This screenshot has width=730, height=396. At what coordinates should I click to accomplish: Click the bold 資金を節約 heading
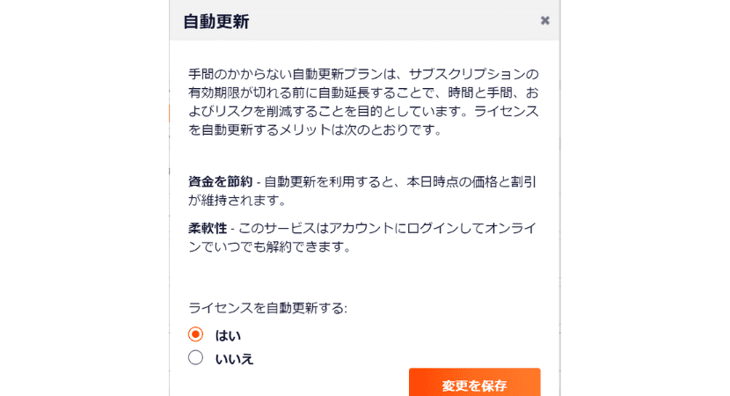(x=219, y=182)
